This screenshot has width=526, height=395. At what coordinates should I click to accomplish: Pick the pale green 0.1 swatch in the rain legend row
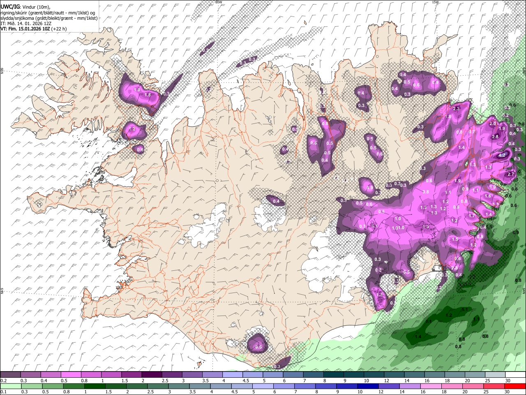click(10, 386)
